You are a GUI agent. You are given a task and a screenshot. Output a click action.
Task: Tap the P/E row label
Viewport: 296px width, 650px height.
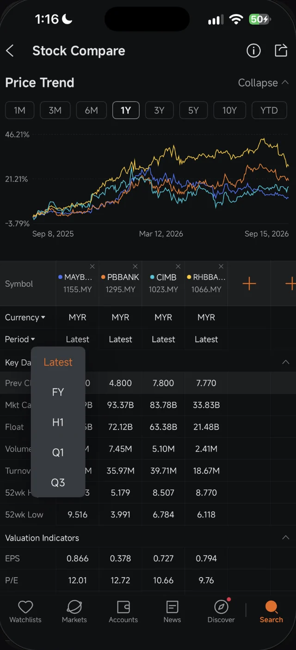[x=12, y=580]
